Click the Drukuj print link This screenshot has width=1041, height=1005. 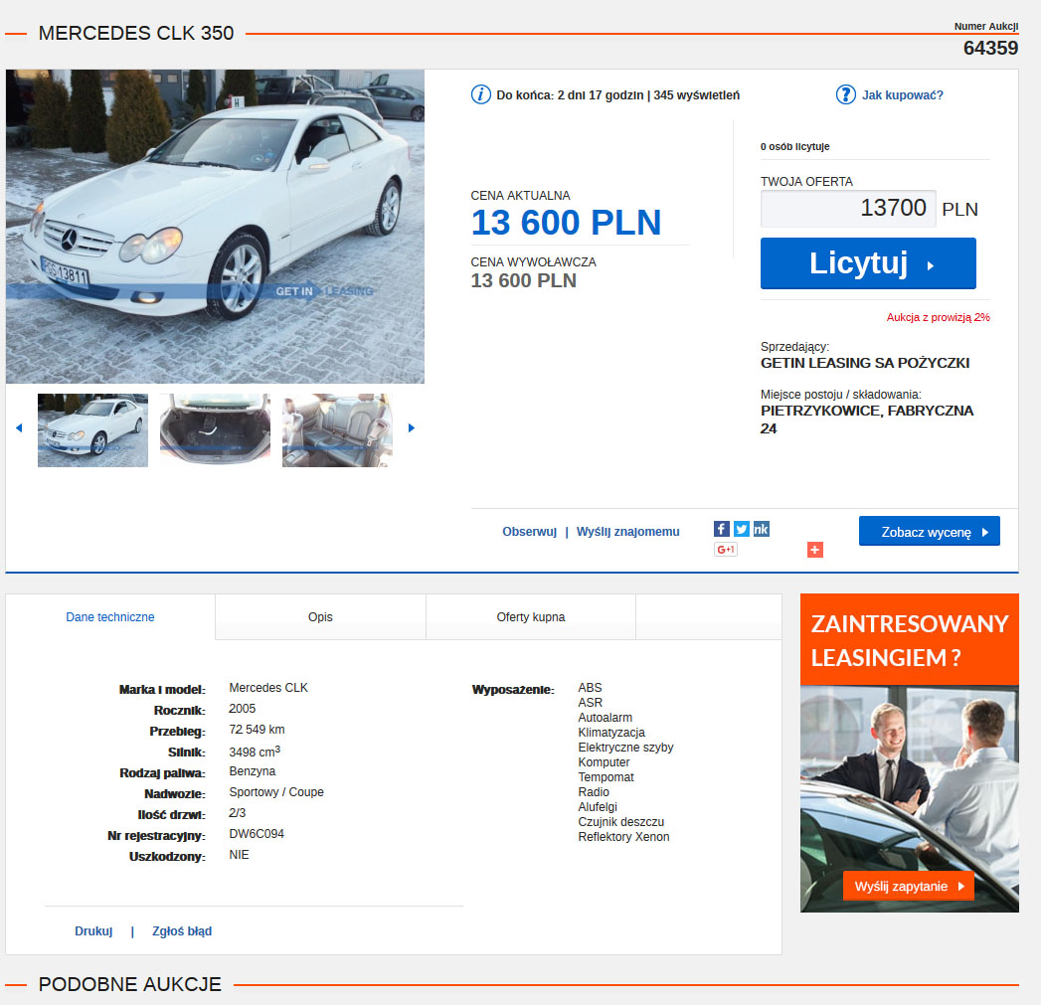coord(93,931)
